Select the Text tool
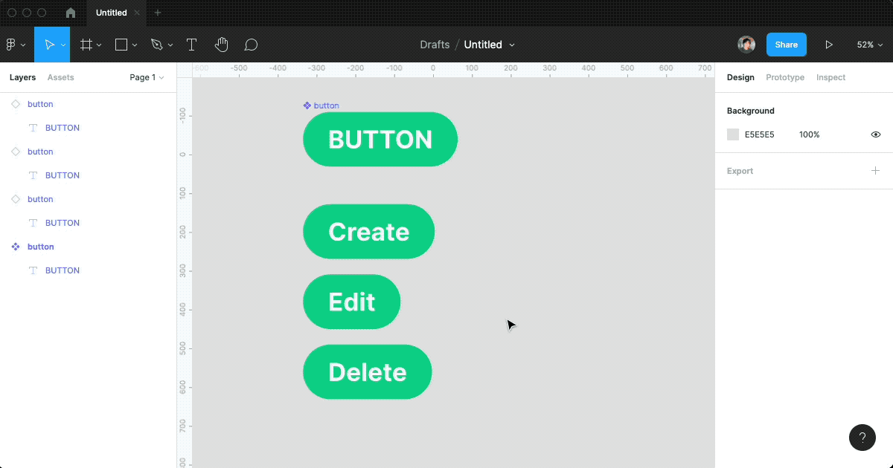Viewport: 893px width, 468px height. tap(191, 45)
